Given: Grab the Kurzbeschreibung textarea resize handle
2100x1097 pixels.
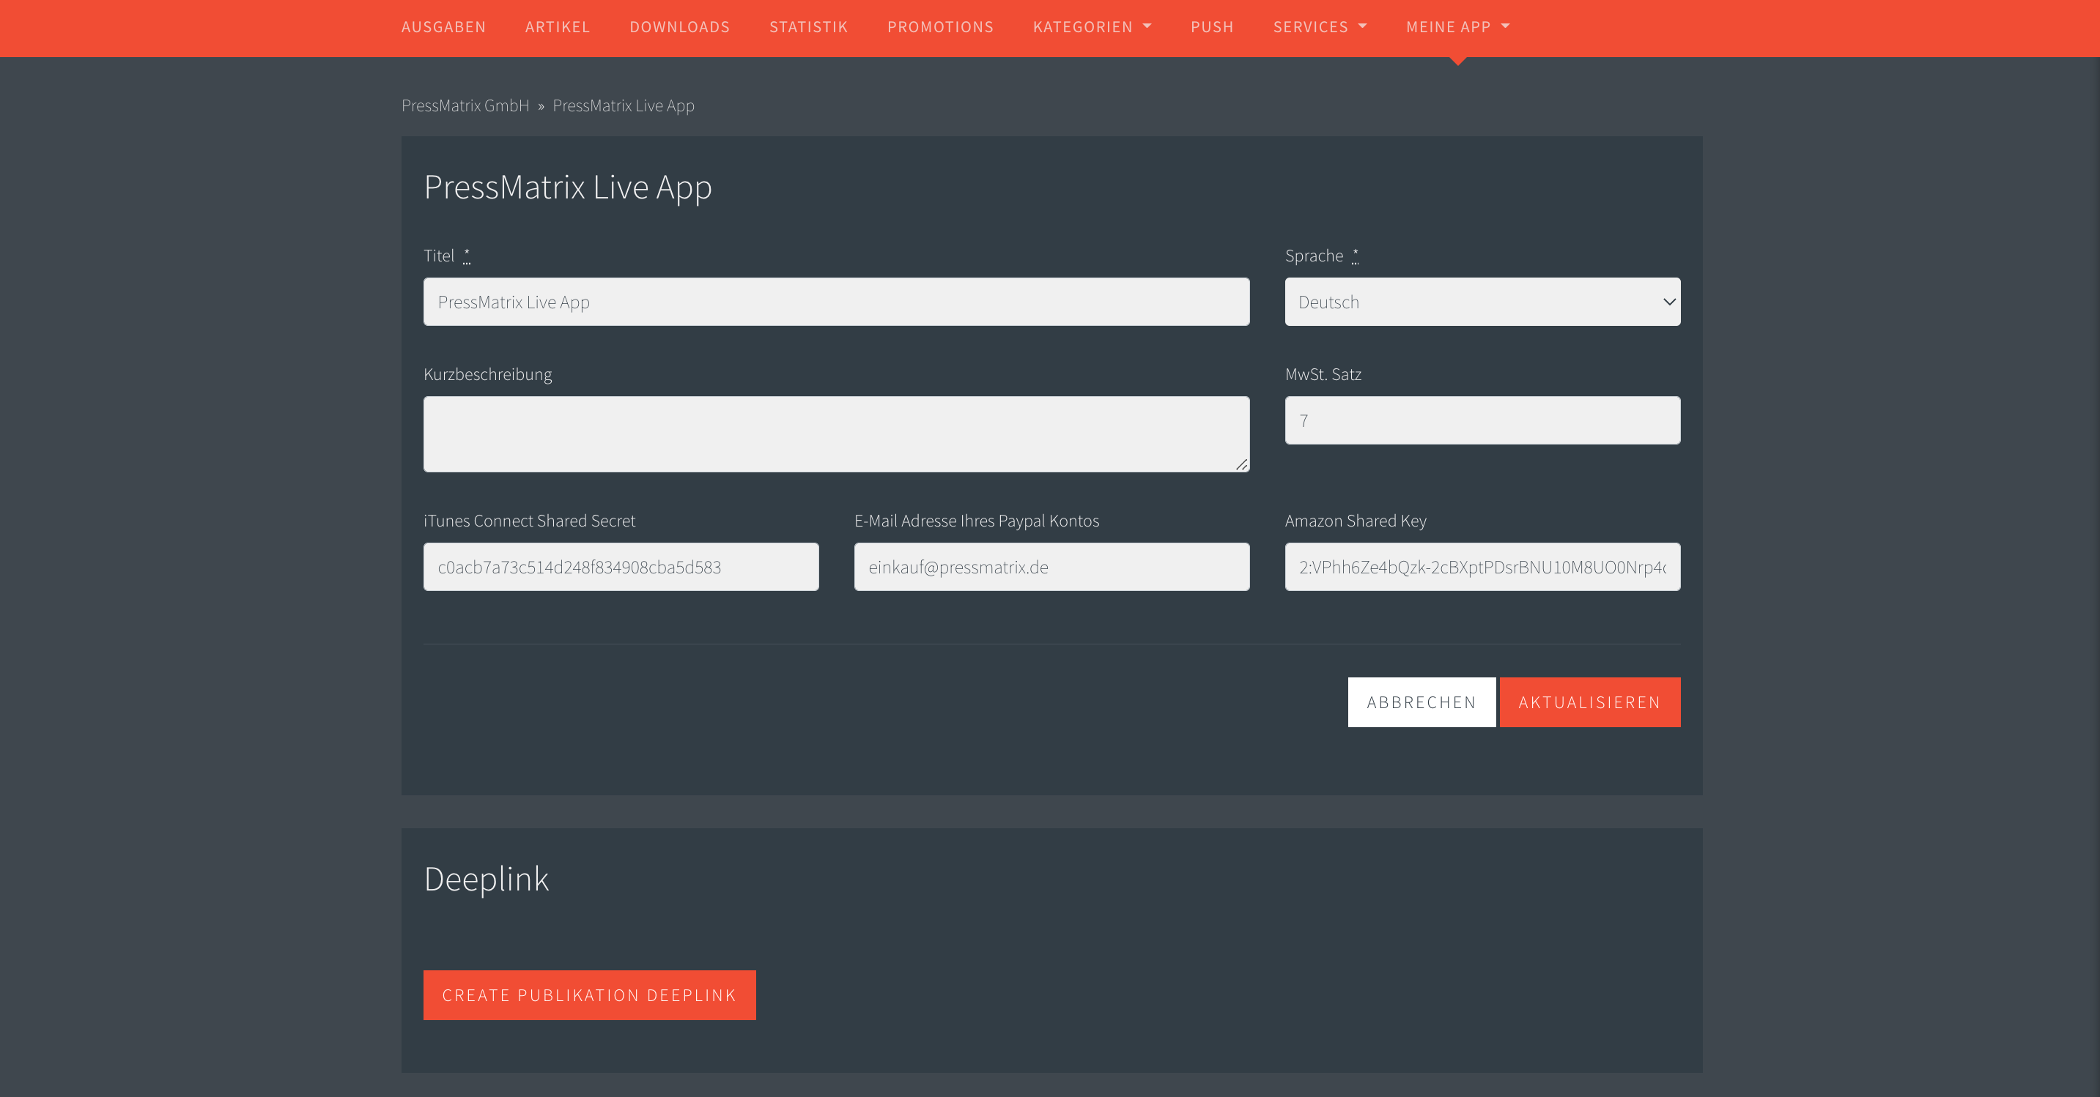Looking at the screenshot, I should click(1241, 464).
